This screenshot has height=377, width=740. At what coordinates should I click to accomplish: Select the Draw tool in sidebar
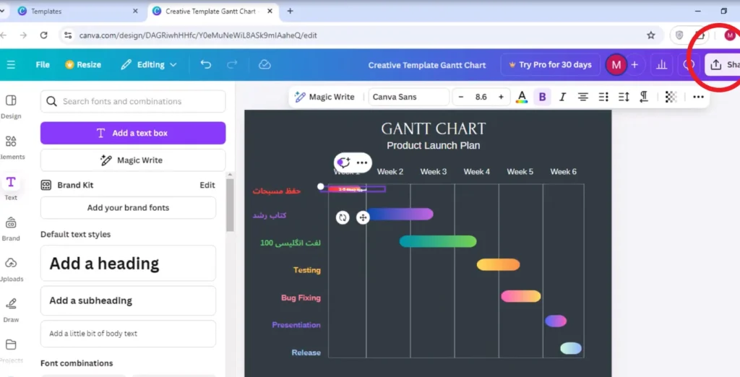point(12,310)
